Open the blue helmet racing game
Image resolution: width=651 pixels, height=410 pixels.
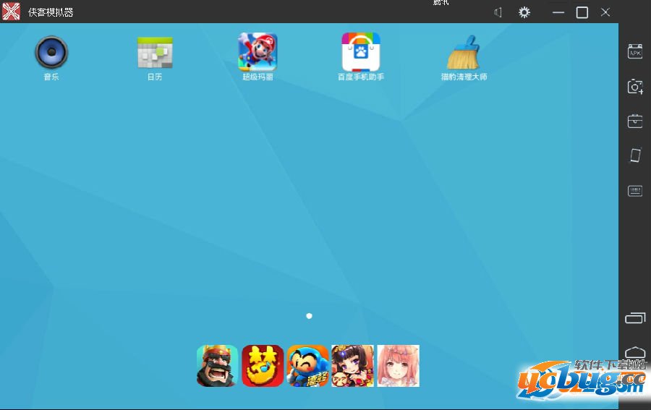click(307, 366)
